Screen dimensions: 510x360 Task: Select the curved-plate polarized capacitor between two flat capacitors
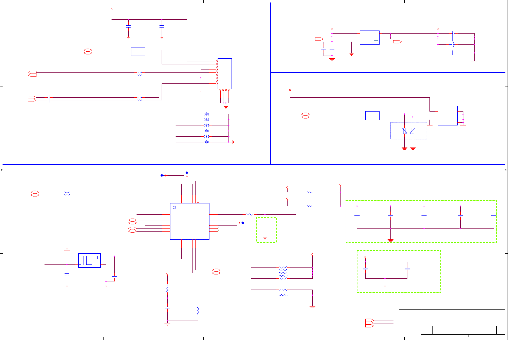click(453, 44)
